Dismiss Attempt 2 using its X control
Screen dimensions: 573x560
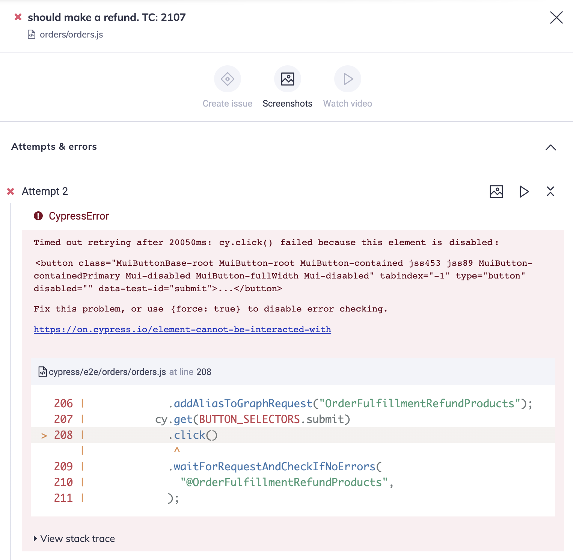coord(550,191)
